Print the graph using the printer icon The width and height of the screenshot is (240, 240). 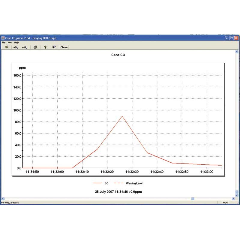coord(35,47)
